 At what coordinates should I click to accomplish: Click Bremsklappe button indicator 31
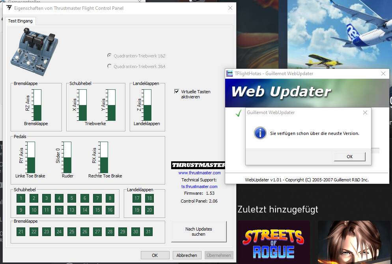click(148, 232)
